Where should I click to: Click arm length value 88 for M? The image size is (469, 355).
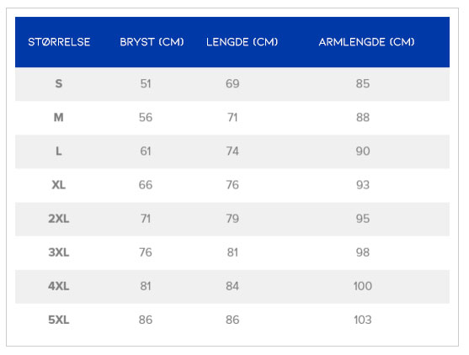363,118
